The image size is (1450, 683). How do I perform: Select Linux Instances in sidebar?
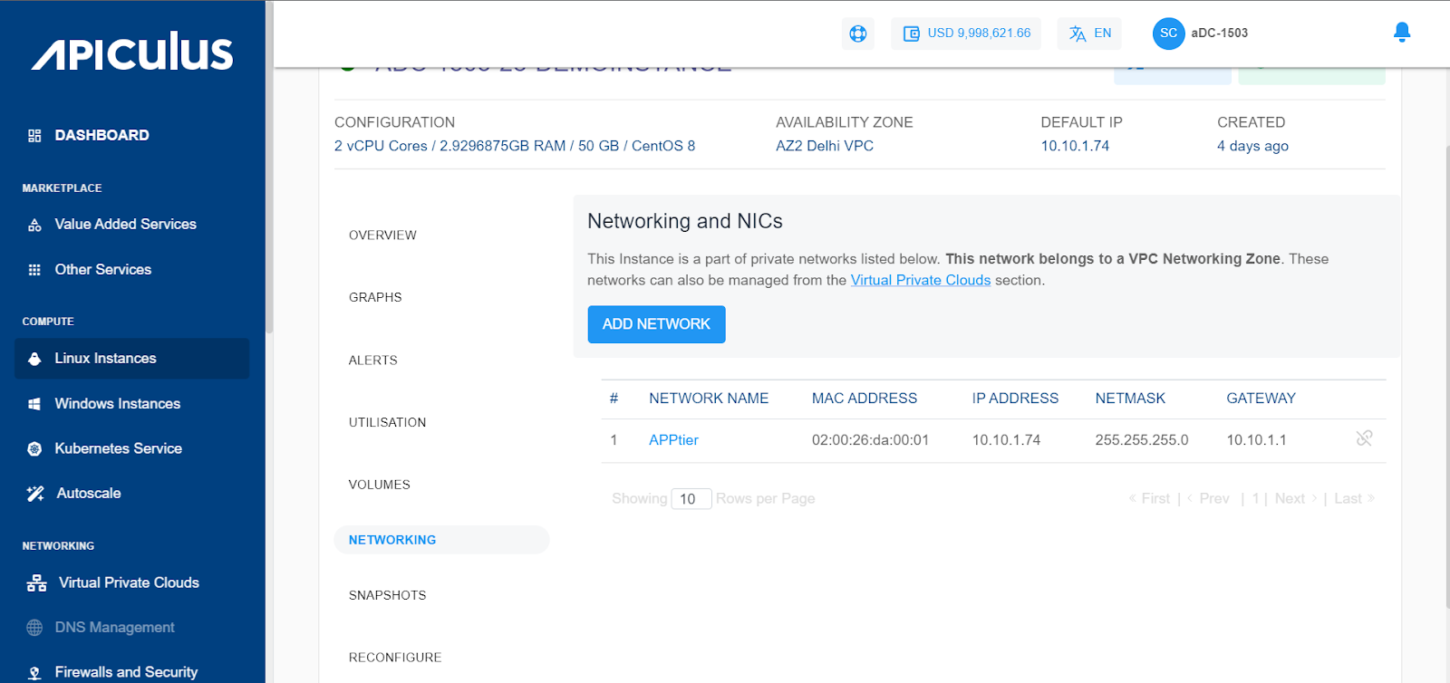click(131, 359)
